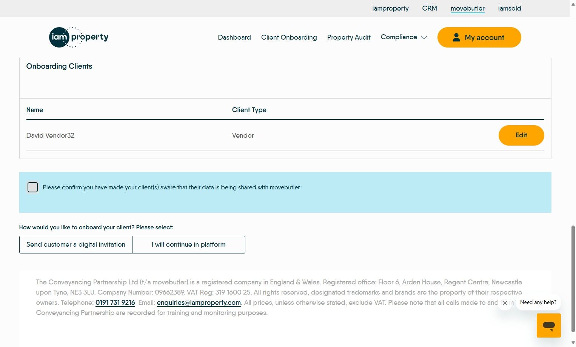The height and width of the screenshot is (347, 576).
Task: Click the 'Name' column header
Action: point(35,110)
